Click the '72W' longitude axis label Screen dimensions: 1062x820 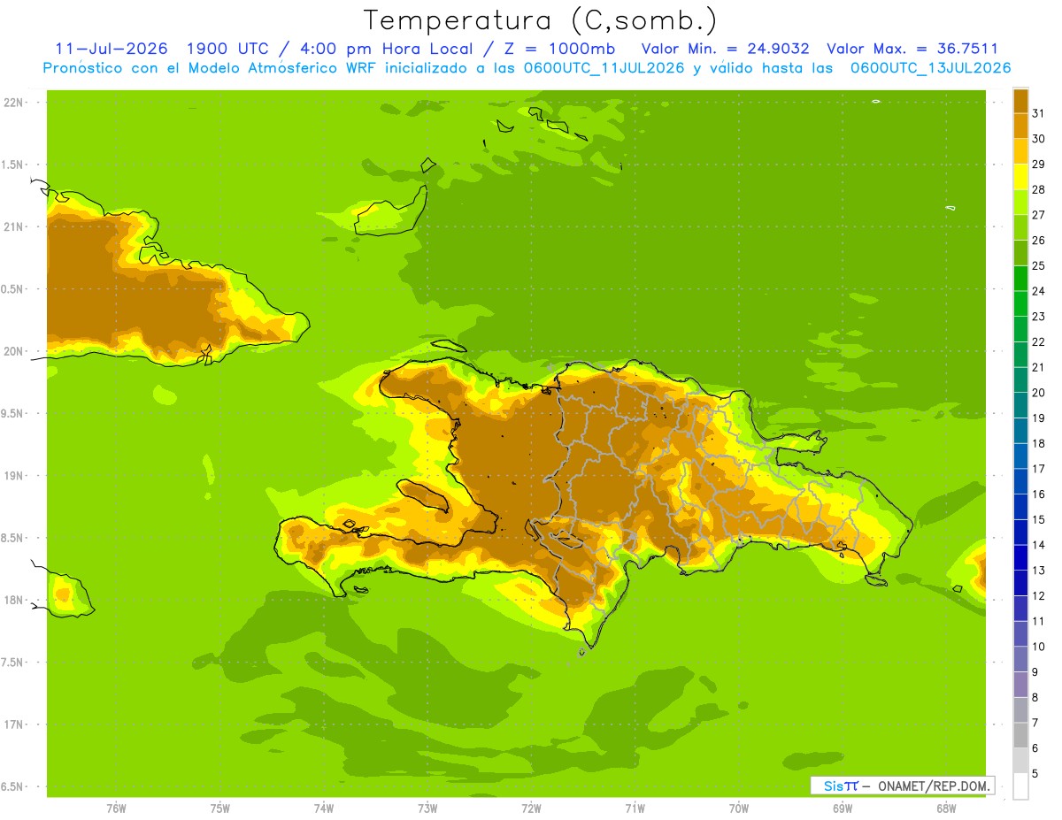point(531,808)
